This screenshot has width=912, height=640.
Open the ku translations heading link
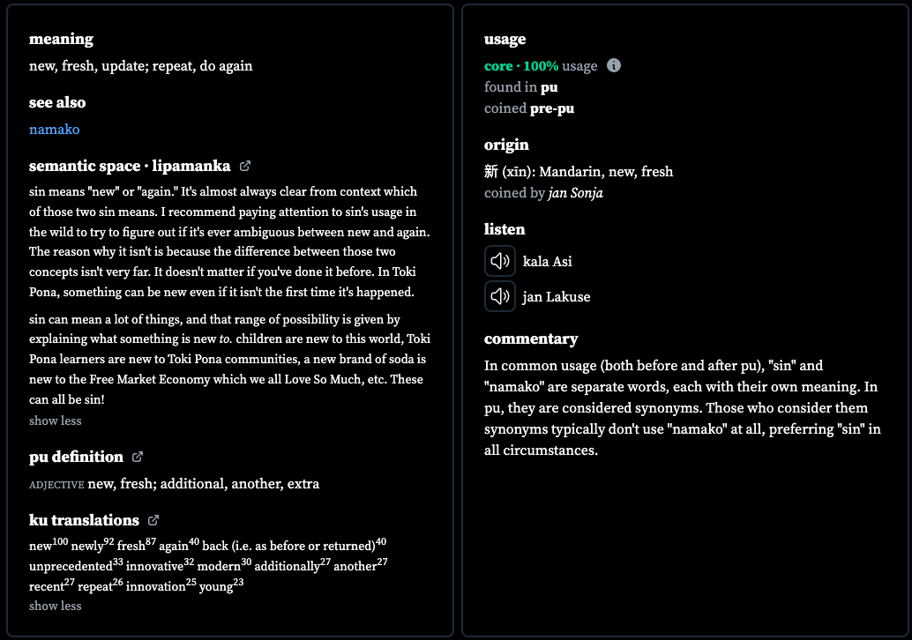pyautogui.click(x=85, y=520)
